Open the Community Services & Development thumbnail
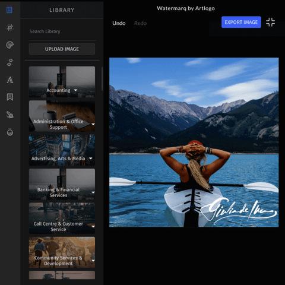This screenshot has width=285, height=285. click(x=62, y=252)
